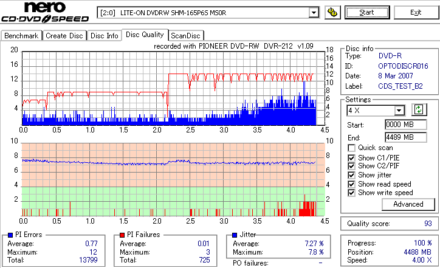The height and width of the screenshot is (268, 440).
Task: Open Advanced settings button
Action: click(x=408, y=204)
